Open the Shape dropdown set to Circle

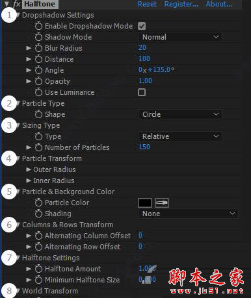pyautogui.click(x=180, y=114)
